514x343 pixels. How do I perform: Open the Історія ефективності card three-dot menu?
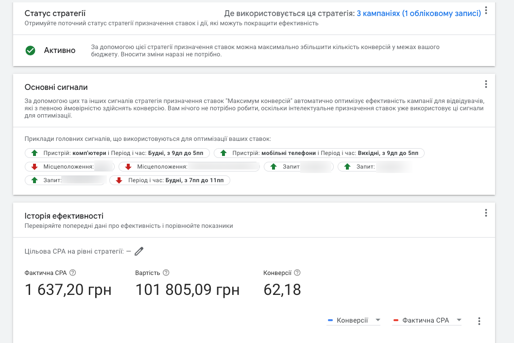point(486,213)
